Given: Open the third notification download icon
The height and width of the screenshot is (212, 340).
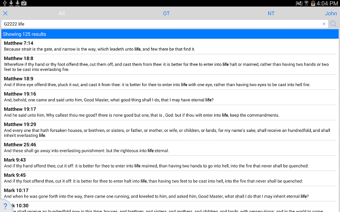Looking at the screenshot, I should [17, 3].
